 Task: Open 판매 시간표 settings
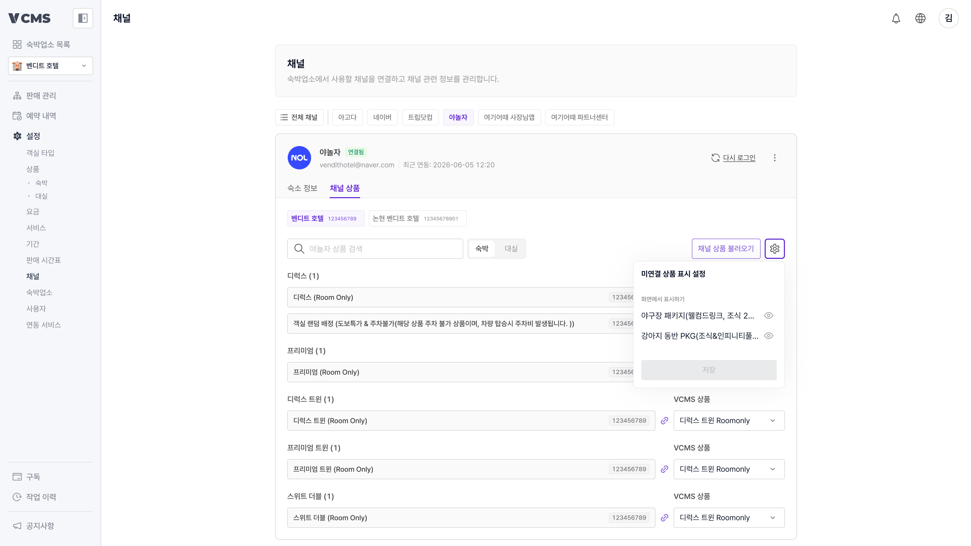(x=43, y=260)
